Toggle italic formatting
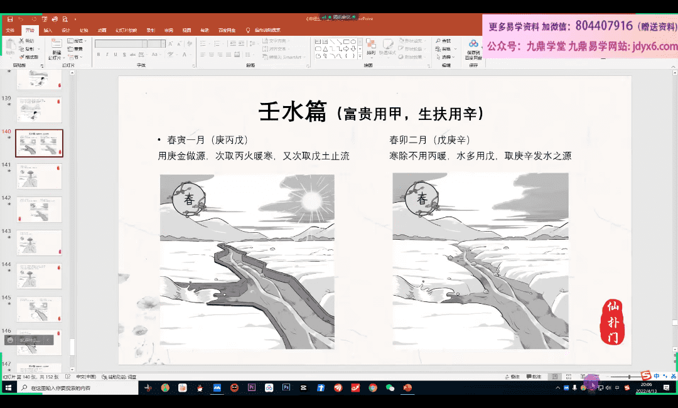The height and width of the screenshot is (408, 678). tap(107, 55)
